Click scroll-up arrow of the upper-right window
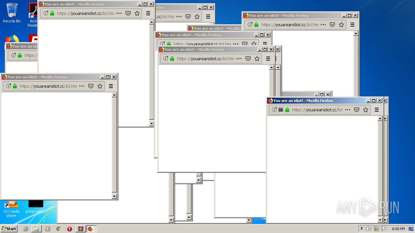 point(356,33)
